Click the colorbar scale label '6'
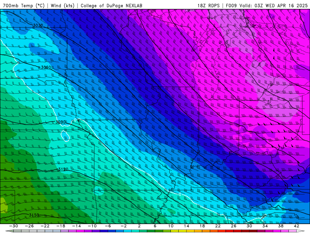Screen dimensions: 310x233 [x=155, y=226]
